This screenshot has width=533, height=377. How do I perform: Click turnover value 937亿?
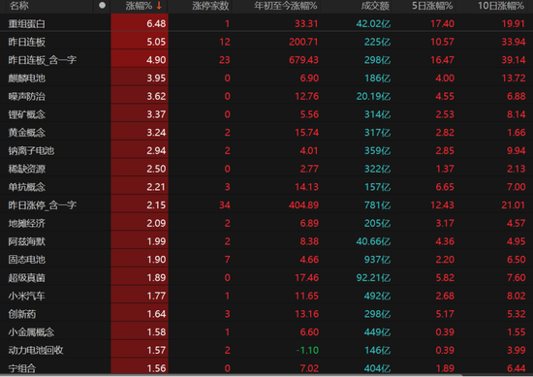(377, 260)
